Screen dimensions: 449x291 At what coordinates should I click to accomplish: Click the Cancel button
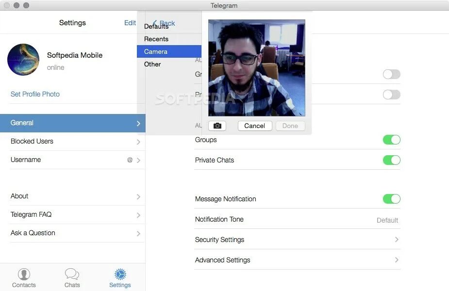pos(255,126)
